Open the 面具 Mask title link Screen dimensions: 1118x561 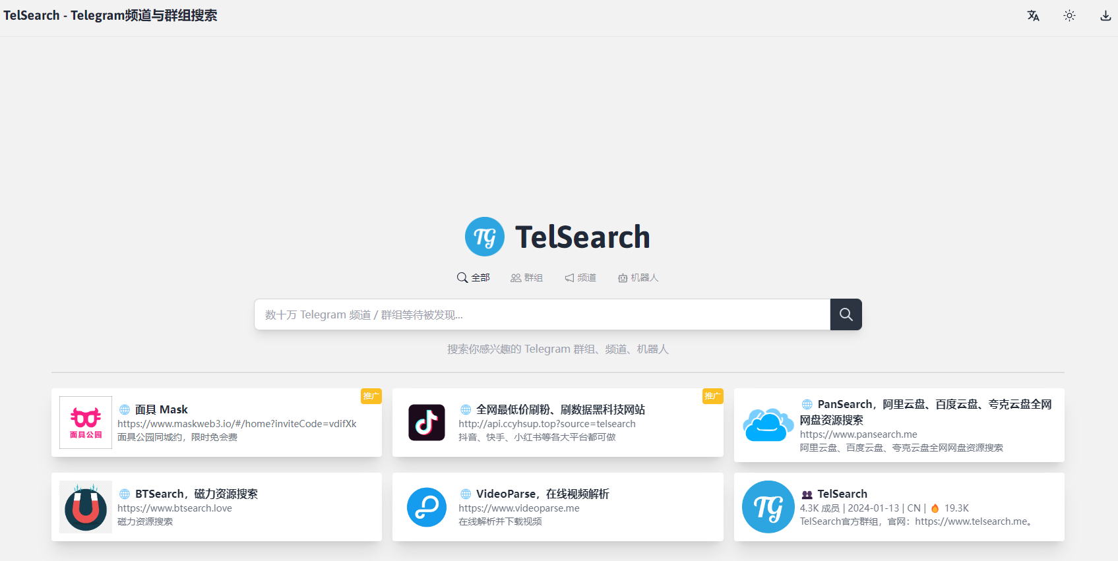[162, 409]
